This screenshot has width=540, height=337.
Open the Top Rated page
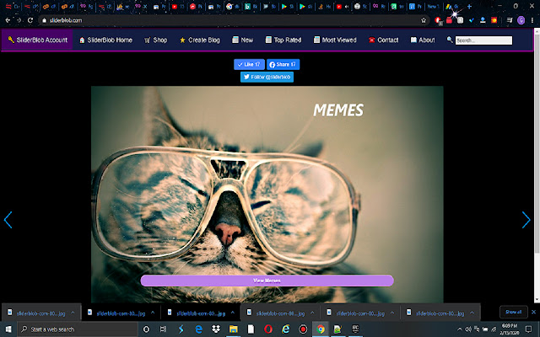coord(283,40)
